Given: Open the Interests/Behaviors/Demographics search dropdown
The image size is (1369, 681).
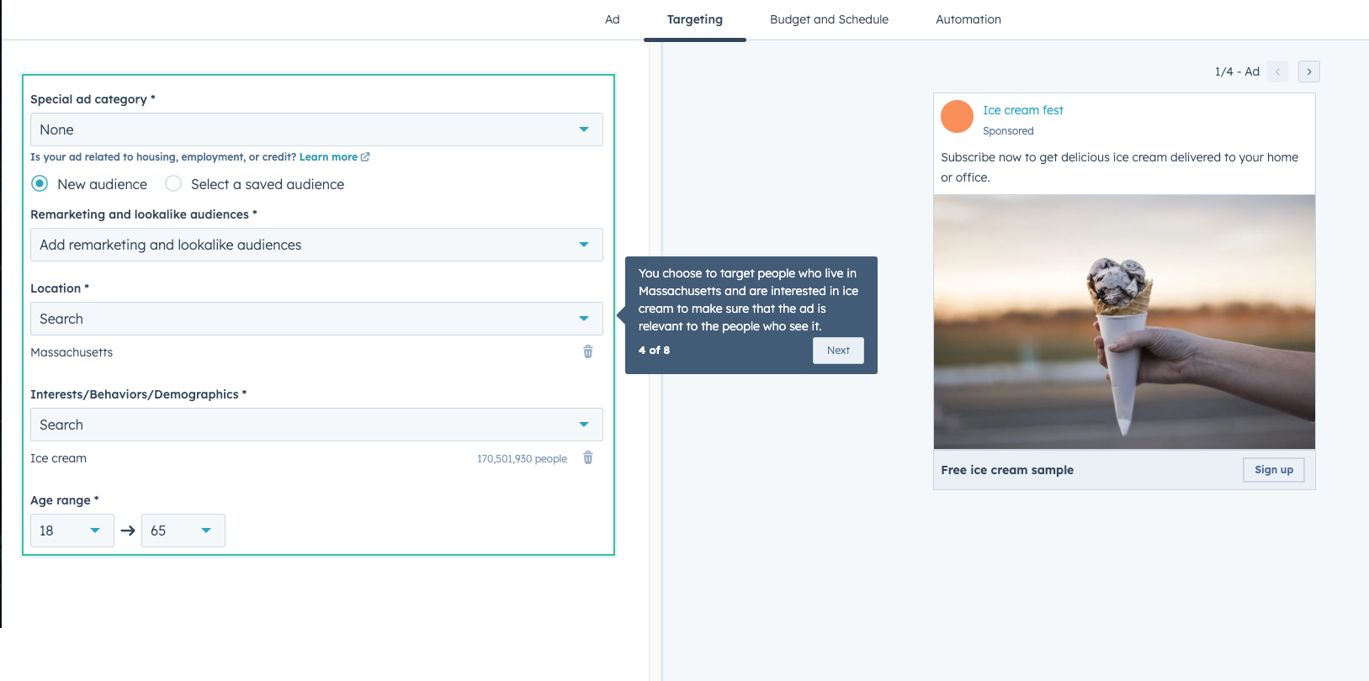Looking at the screenshot, I should pos(316,425).
